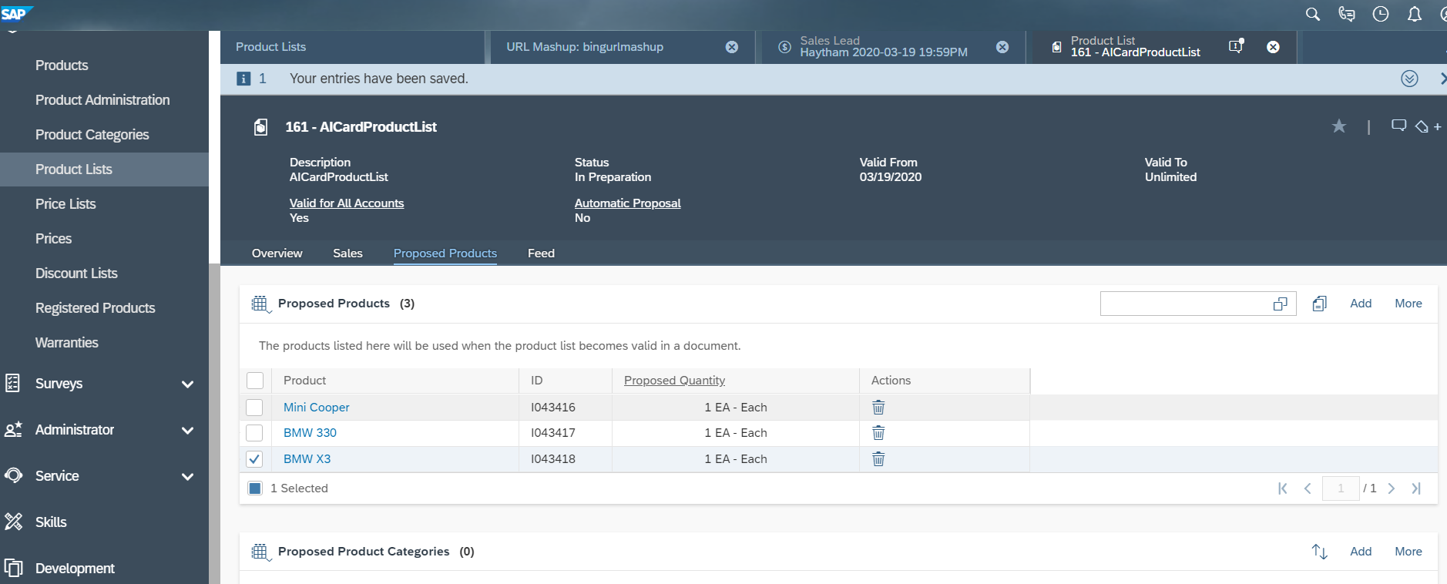This screenshot has height=584, width=1447.
Task: Go to previous page of Proposed Products
Action: [x=1308, y=488]
